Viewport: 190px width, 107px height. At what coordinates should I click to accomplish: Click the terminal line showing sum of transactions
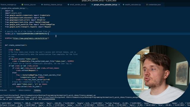click(28, 99)
